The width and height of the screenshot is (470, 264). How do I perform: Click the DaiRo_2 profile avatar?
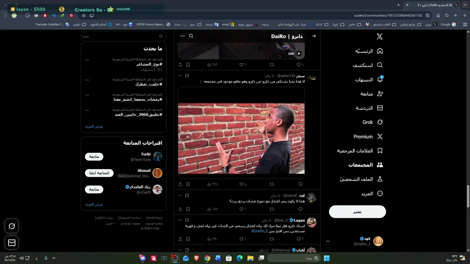click(378, 241)
